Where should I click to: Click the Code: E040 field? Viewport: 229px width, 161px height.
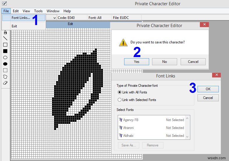point(72,18)
